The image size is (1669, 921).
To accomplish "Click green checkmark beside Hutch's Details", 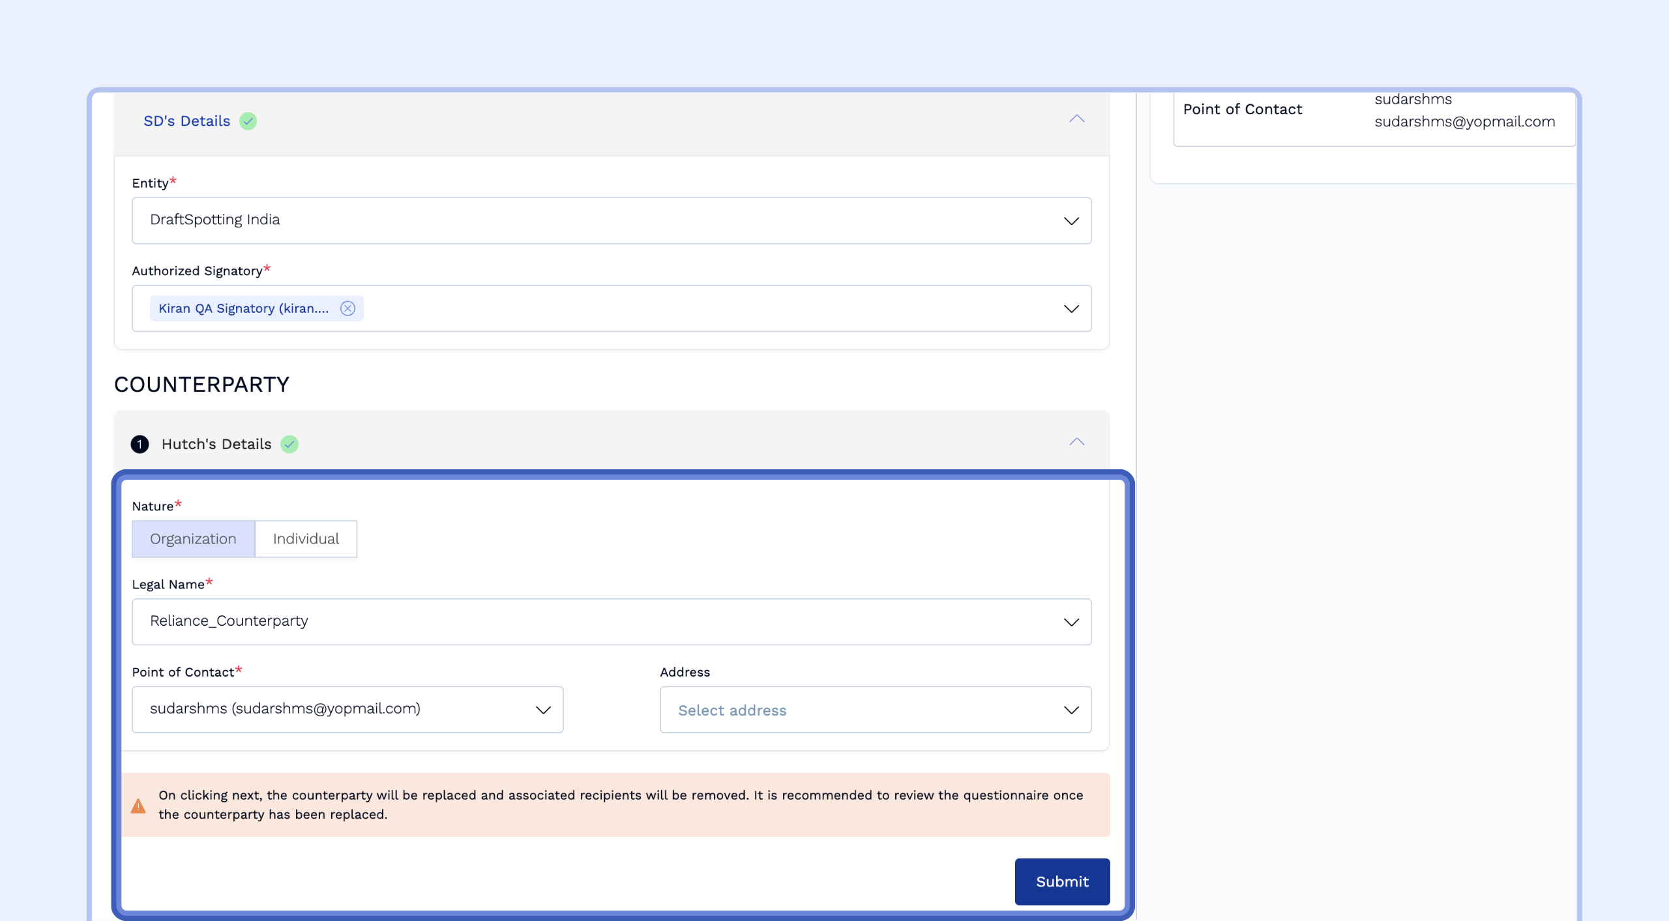I will pyautogui.click(x=289, y=444).
